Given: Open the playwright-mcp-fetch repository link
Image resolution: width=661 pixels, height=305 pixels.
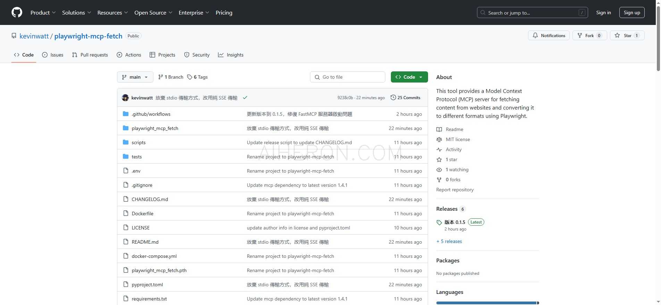Looking at the screenshot, I should (88, 36).
